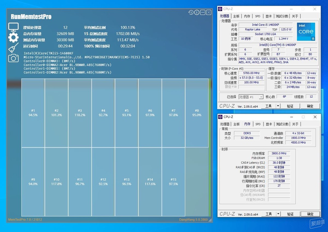Open the settings gear in RunMemtestPro
The image size is (328, 232).
13,37
